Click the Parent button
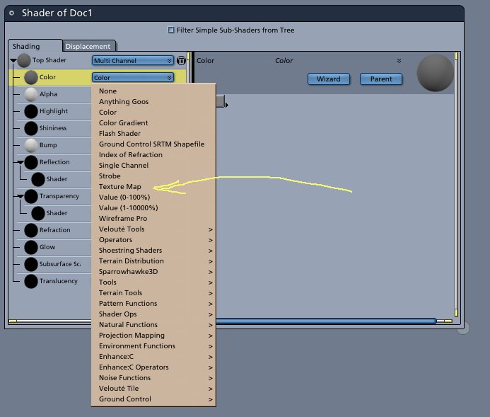Screen dimensions: 490x417 [381, 79]
